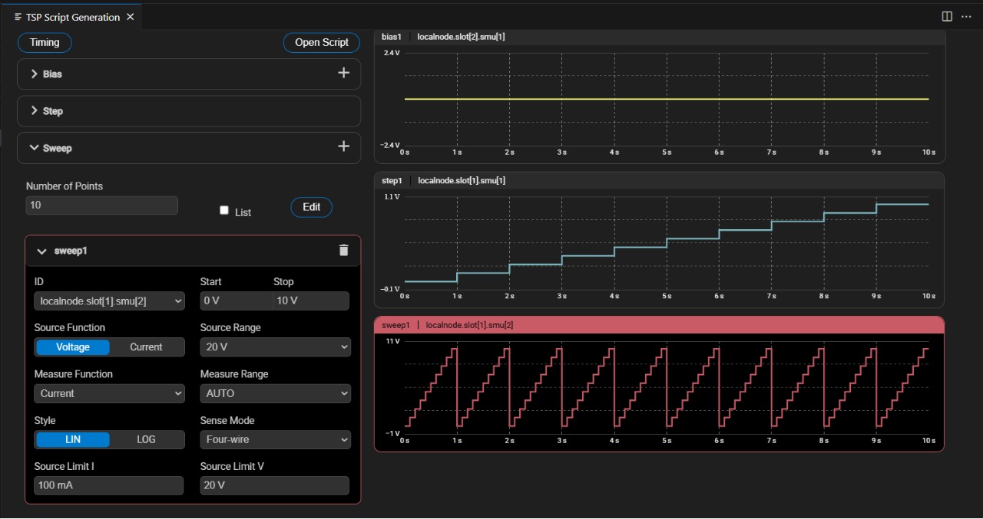Expand the Step section
Screen dimensions: 983x519
coord(33,111)
